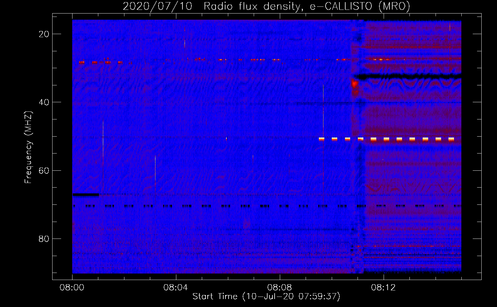Click the 20 MHz frequency tick label
Viewport: 497px width, 307px height.
coord(44,34)
